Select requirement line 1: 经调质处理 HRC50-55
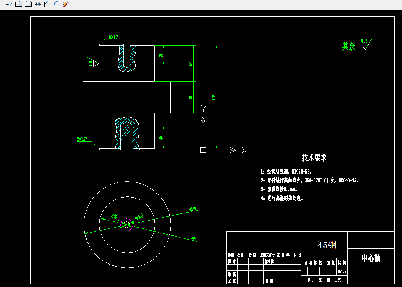The image size is (402, 287). coord(286,172)
